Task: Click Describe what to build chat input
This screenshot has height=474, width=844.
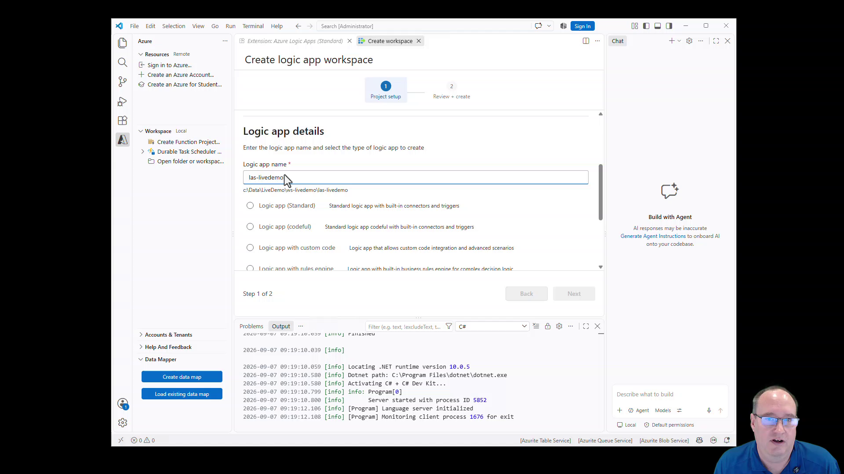Action: [x=670, y=394]
